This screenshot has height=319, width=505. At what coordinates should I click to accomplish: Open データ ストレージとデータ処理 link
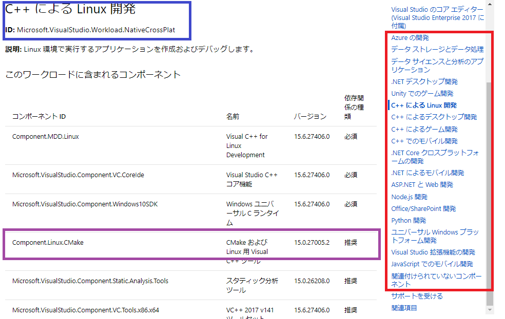tap(437, 49)
